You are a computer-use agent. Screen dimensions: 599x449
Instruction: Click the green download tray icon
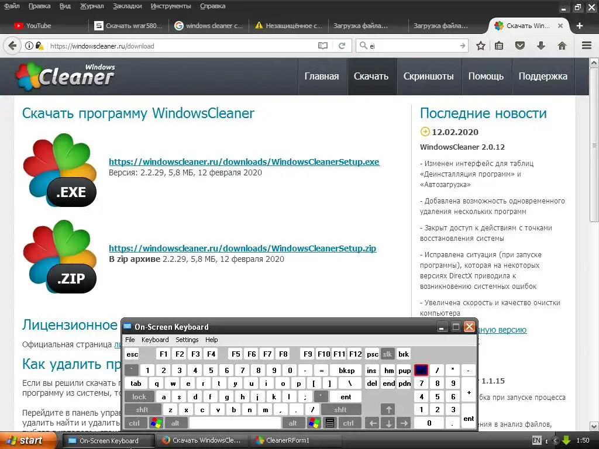[x=566, y=440]
